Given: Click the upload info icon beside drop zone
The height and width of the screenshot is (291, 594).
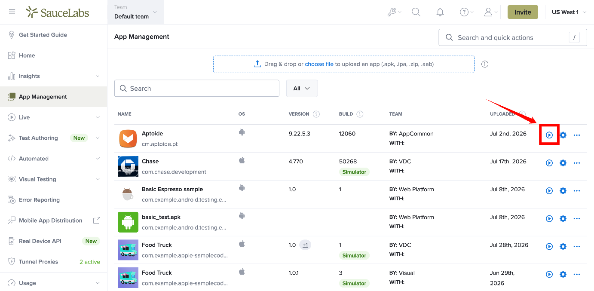Looking at the screenshot, I should point(485,64).
